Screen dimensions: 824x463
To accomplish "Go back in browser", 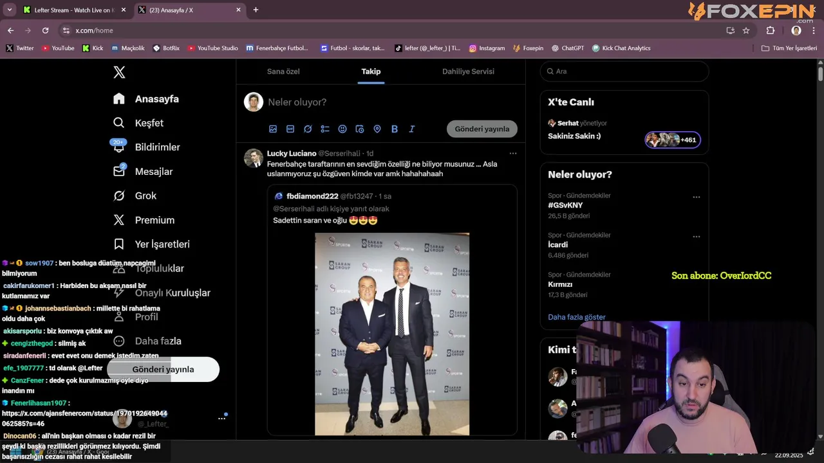I will point(10,30).
